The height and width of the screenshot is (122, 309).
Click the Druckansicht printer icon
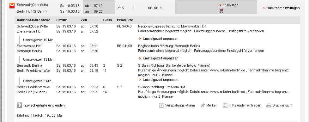[x=269, y=106]
